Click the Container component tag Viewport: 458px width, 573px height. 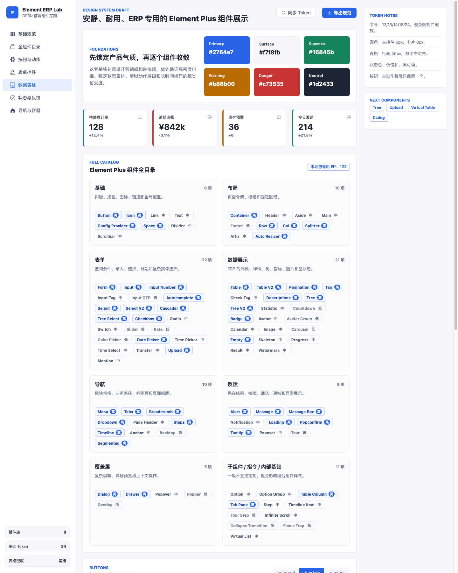(244, 216)
